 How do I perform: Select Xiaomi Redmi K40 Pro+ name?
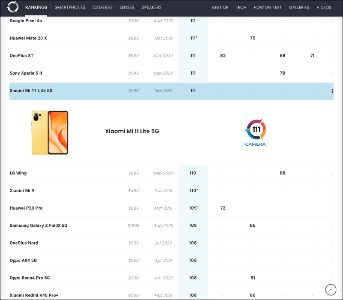tap(34, 295)
